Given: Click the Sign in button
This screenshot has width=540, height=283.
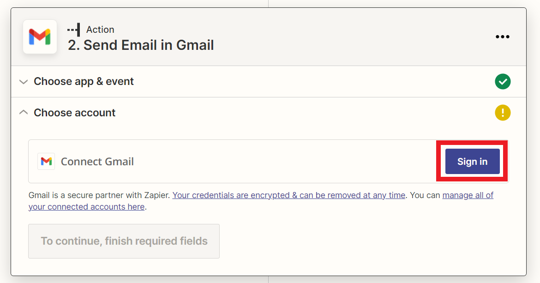Looking at the screenshot, I should (472, 161).
